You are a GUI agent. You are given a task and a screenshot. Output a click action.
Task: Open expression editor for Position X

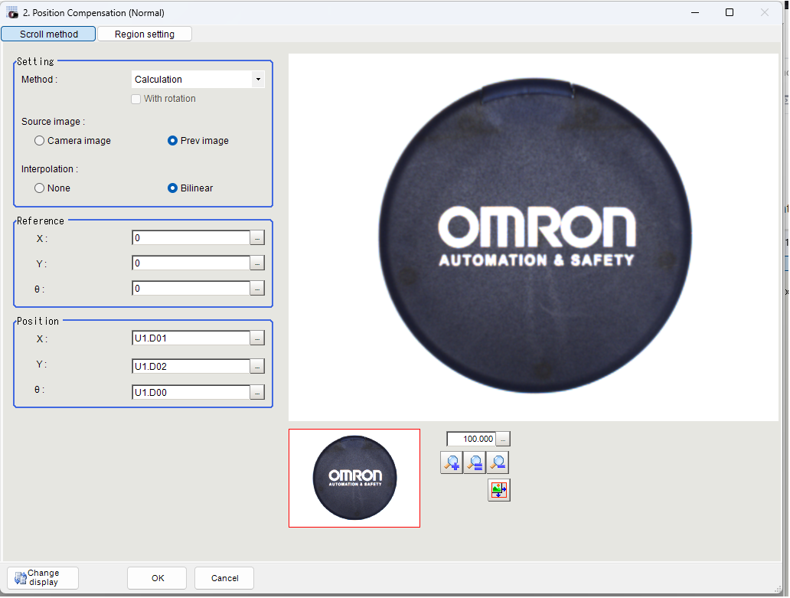click(x=257, y=338)
